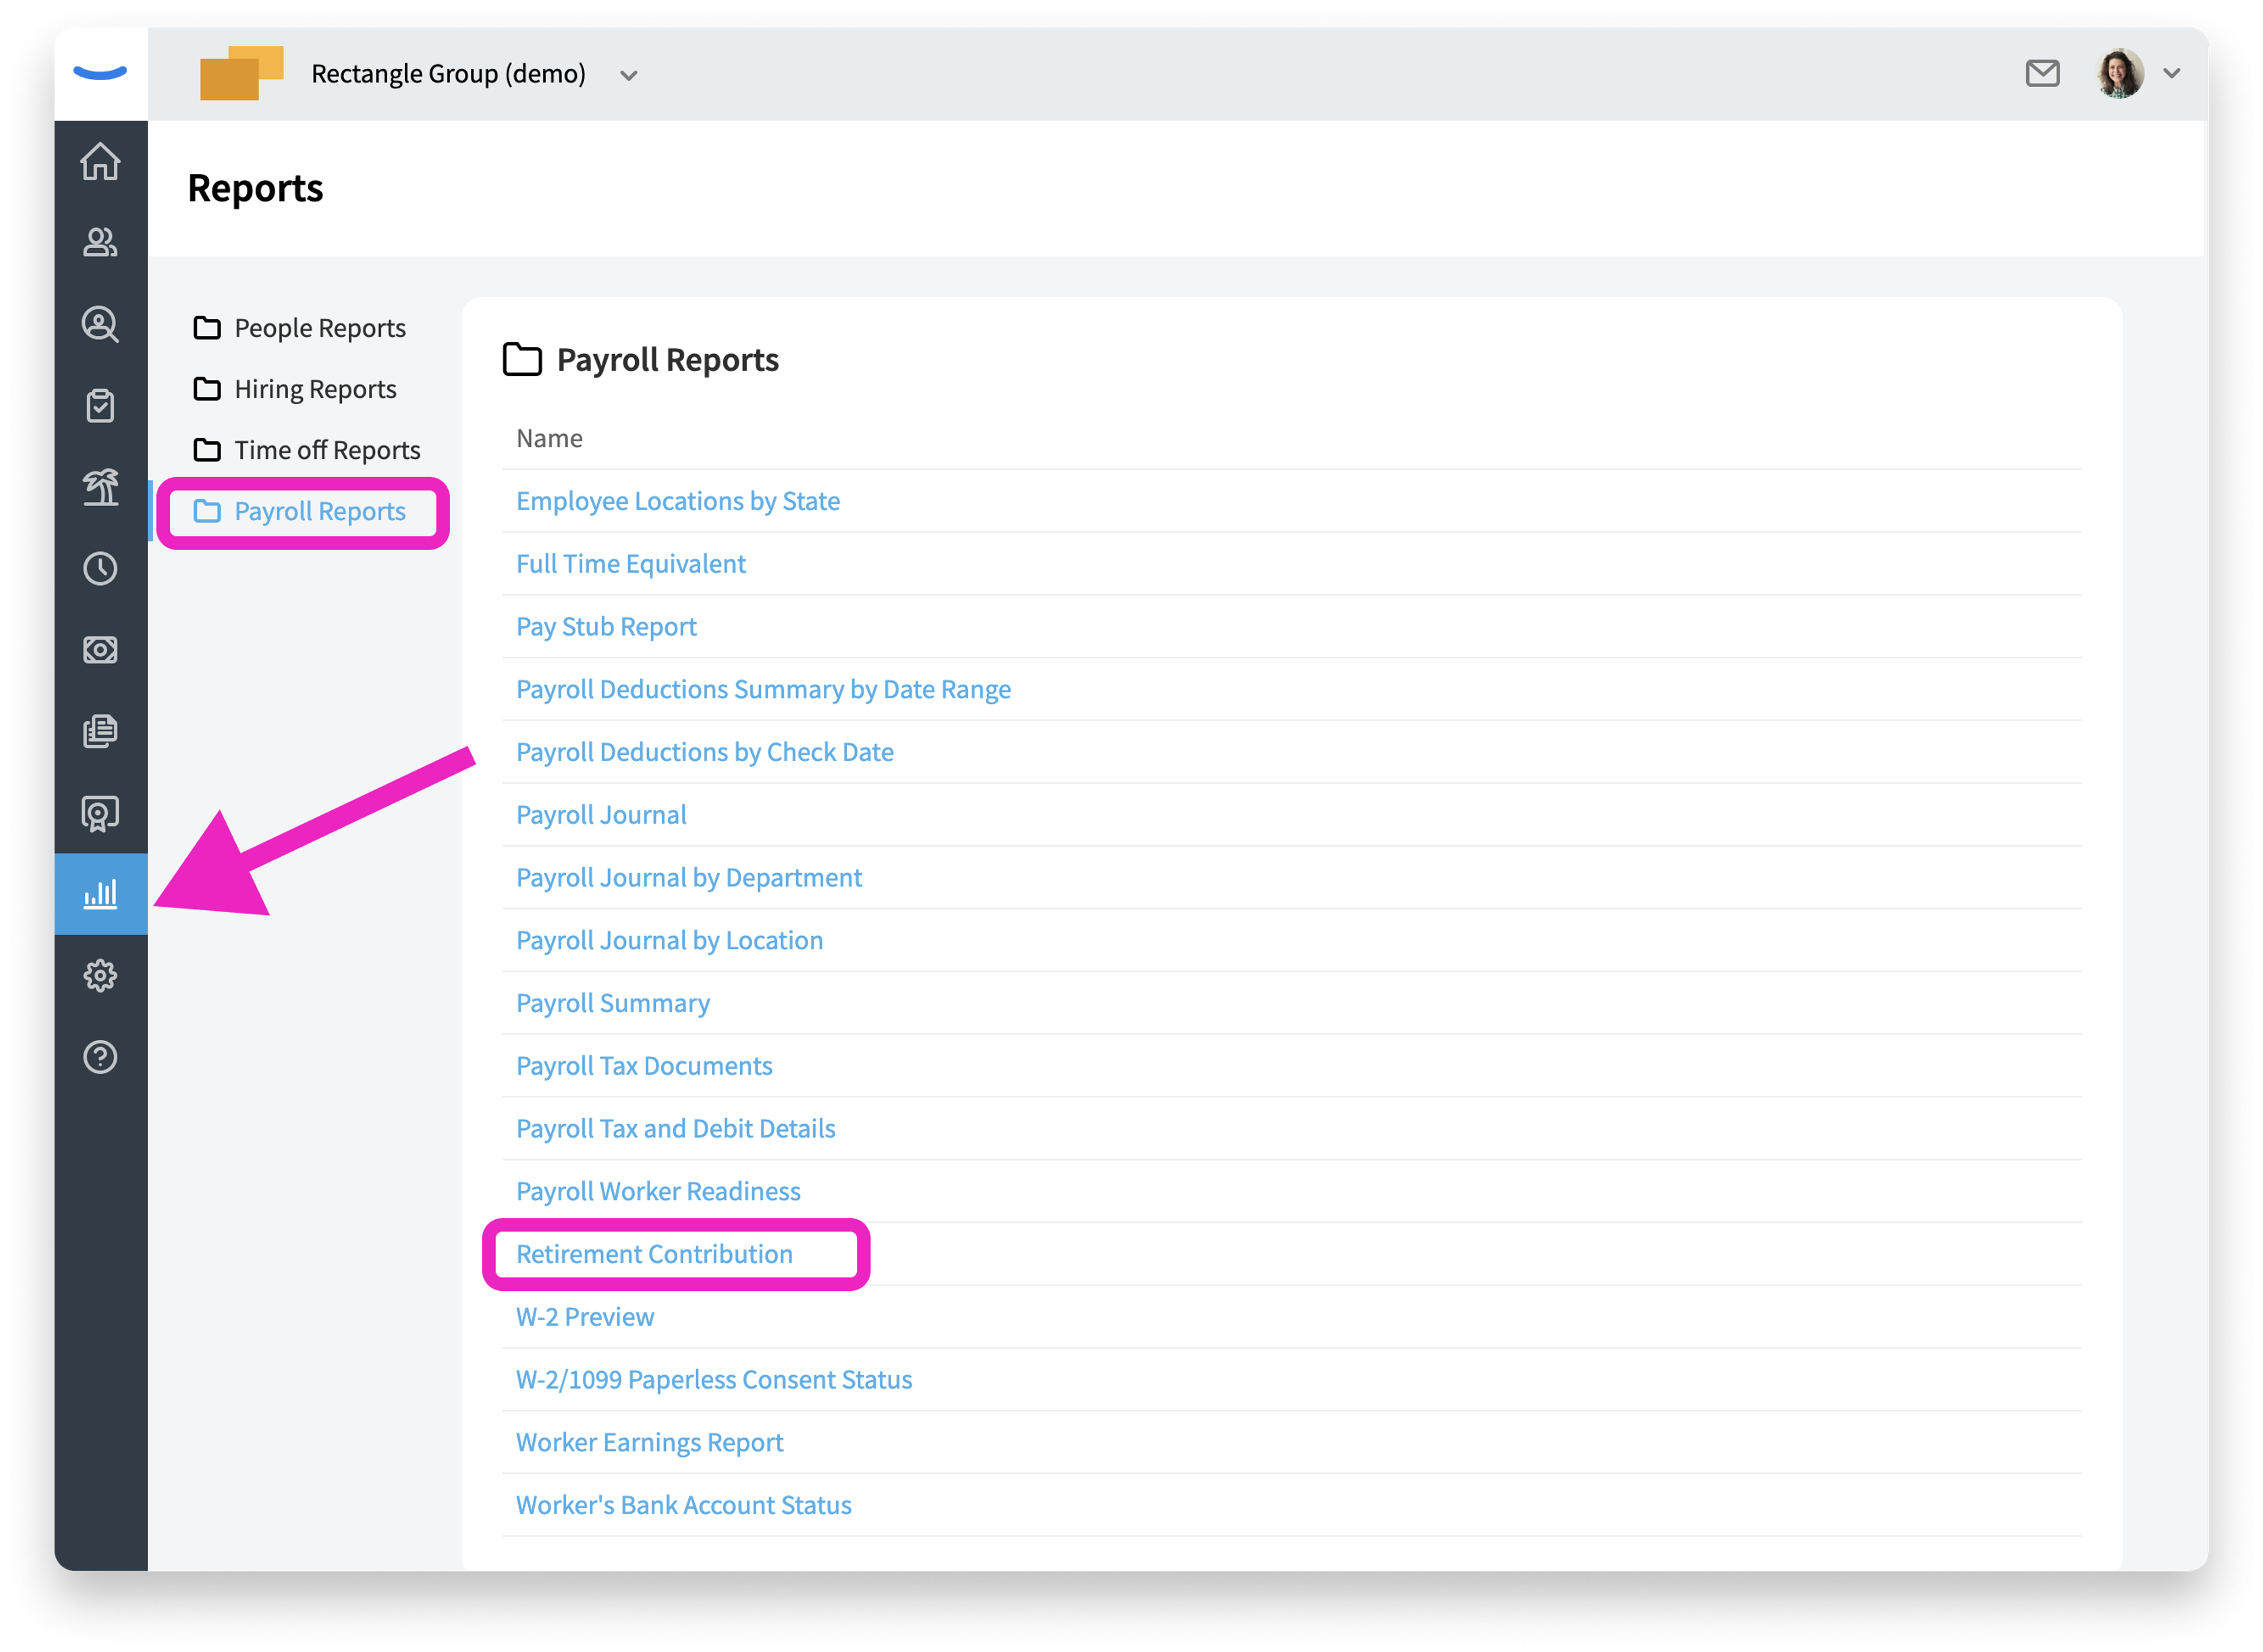Open the Hiring search-person sidebar icon
This screenshot has height=1652, width=2263.
coord(100,325)
